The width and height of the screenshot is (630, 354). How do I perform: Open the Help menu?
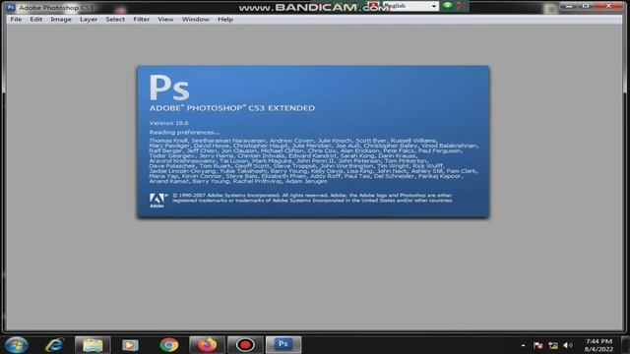[x=225, y=20]
